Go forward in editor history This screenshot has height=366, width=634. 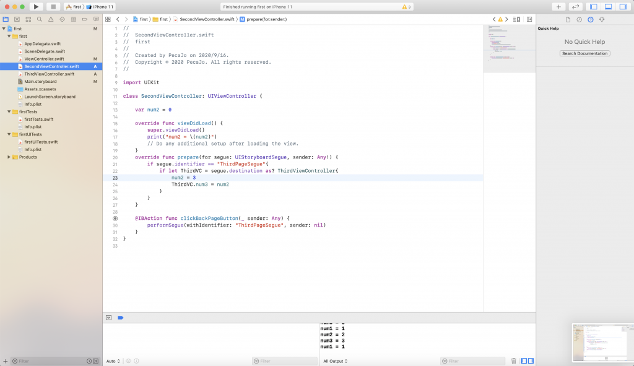point(126,19)
